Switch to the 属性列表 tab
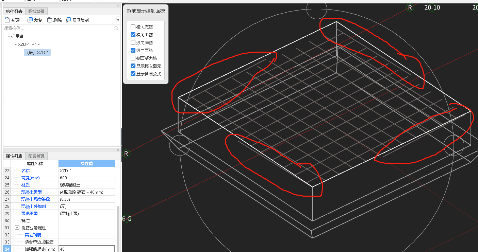This screenshot has height=252, width=478. [14, 156]
